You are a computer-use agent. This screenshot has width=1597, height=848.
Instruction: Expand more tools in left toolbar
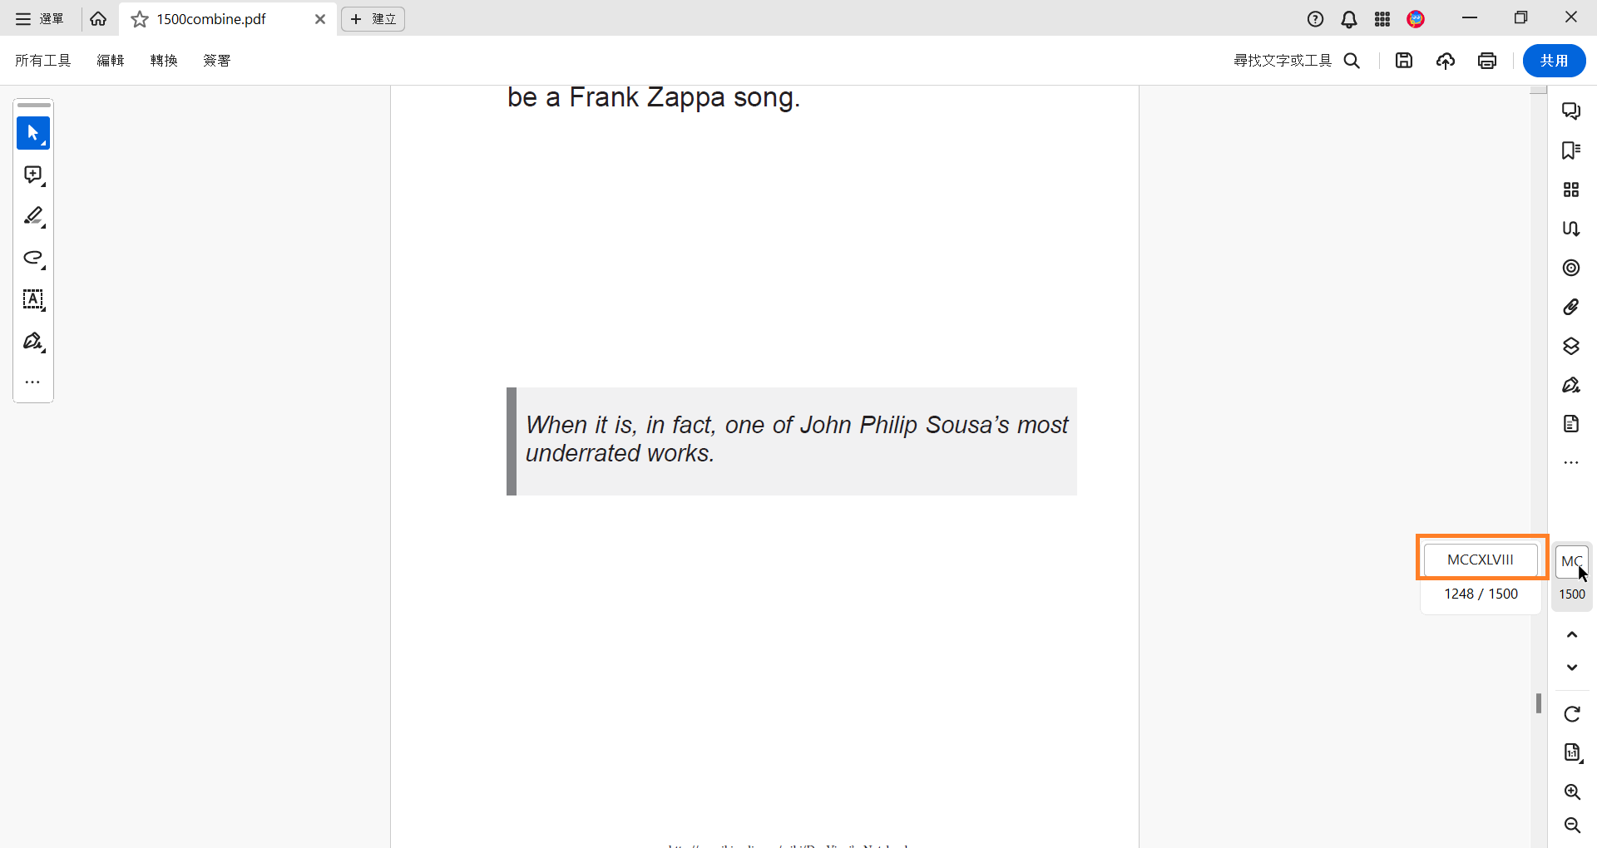point(33,382)
